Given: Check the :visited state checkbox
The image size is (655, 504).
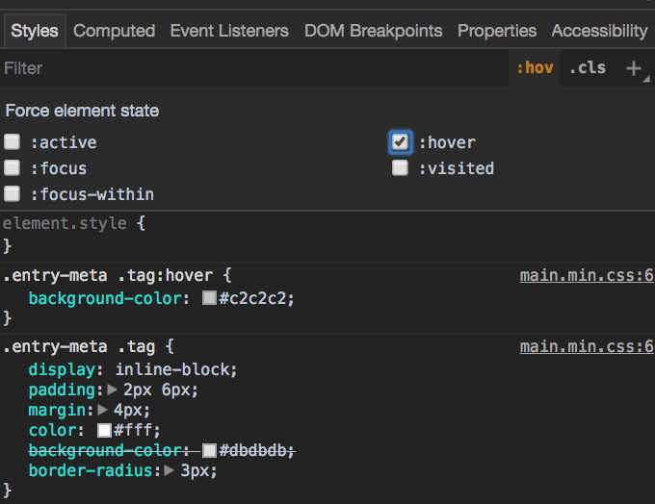Looking at the screenshot, I should point(401,168).
